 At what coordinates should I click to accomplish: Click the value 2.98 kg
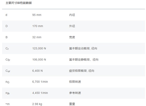[x=37, y=104]
